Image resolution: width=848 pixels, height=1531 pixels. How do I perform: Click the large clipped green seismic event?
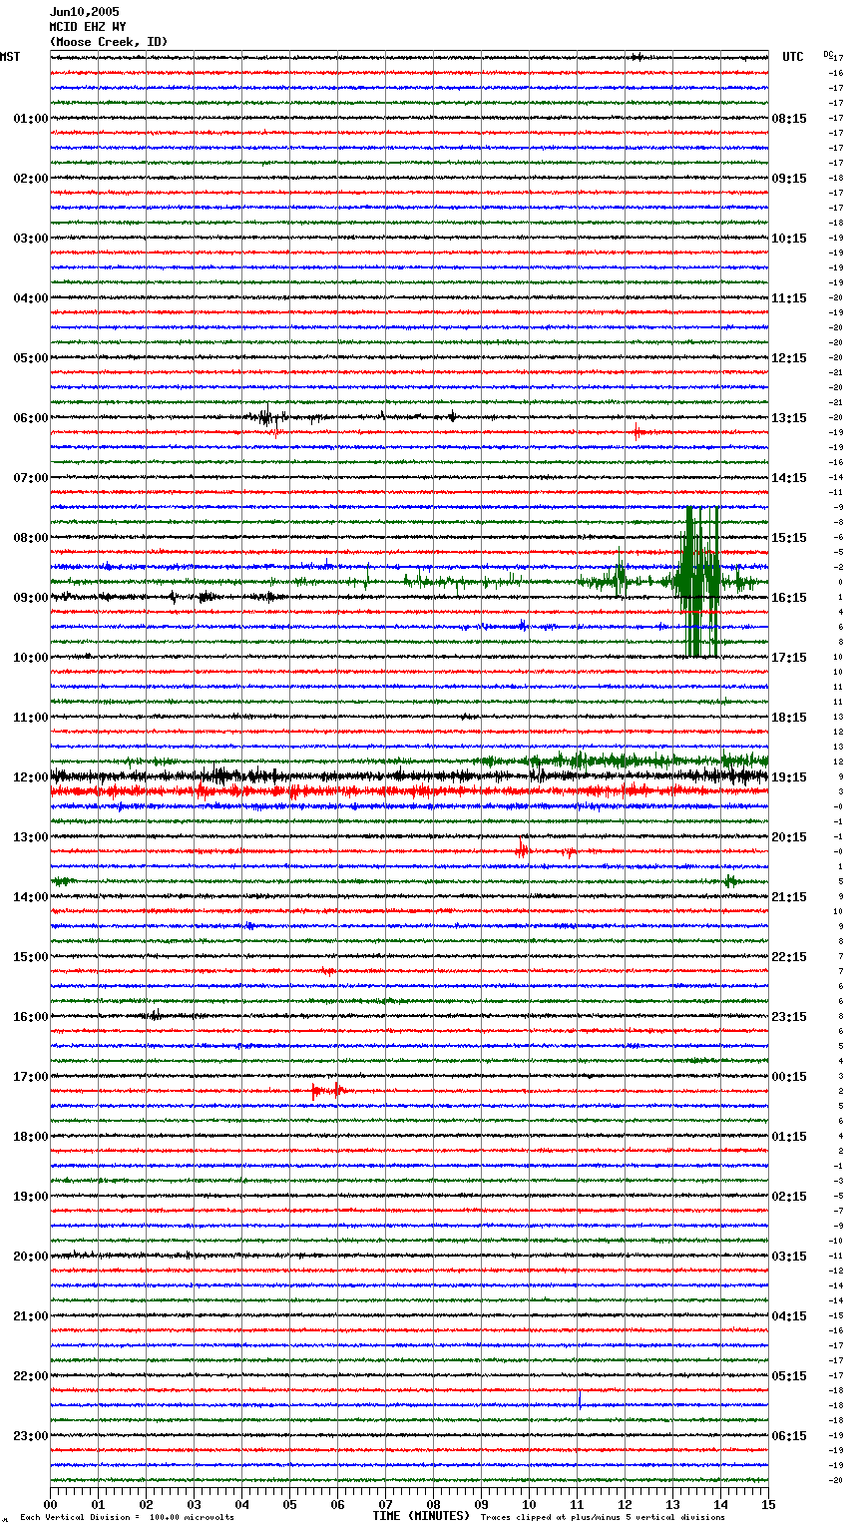point(700,582)
